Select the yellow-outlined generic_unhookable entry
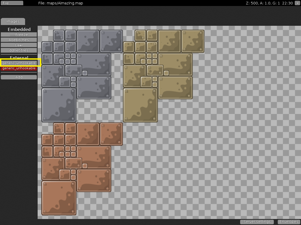 [19, 63]
